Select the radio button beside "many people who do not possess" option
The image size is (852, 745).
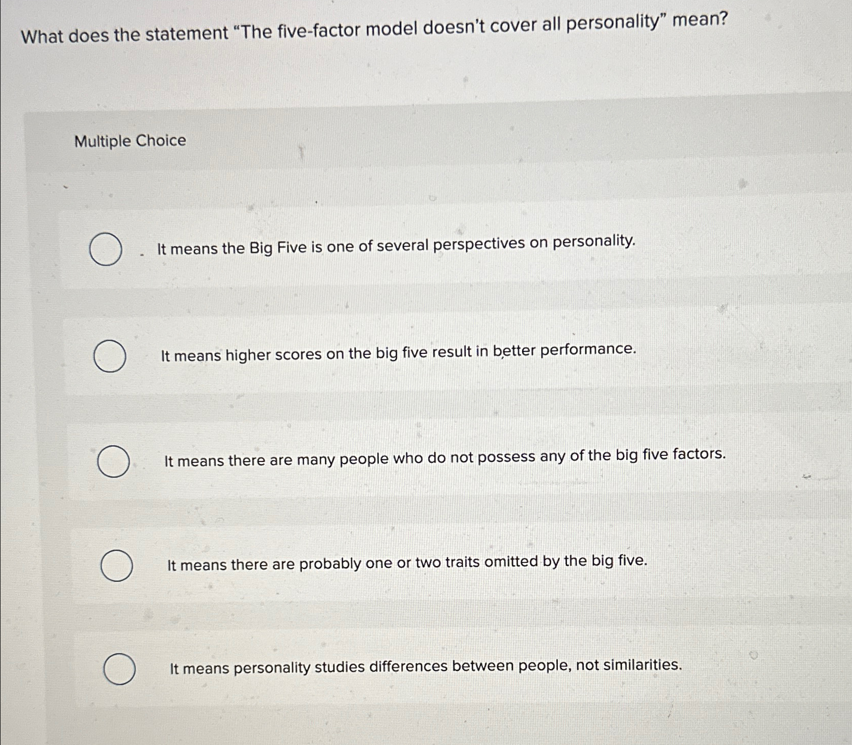114,461
